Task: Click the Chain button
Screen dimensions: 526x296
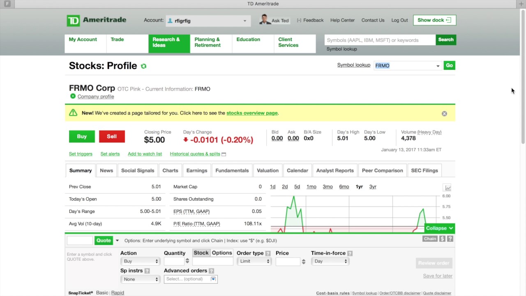Action: coord(430,238)
